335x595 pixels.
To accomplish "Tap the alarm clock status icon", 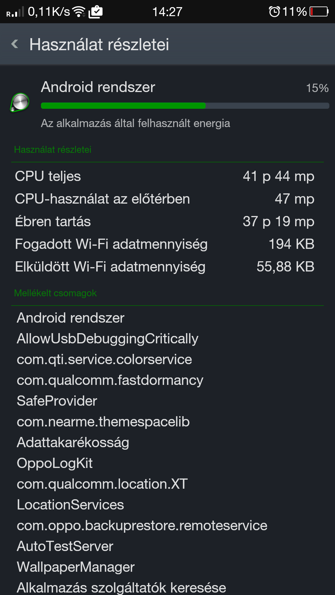I will (274, 12).
